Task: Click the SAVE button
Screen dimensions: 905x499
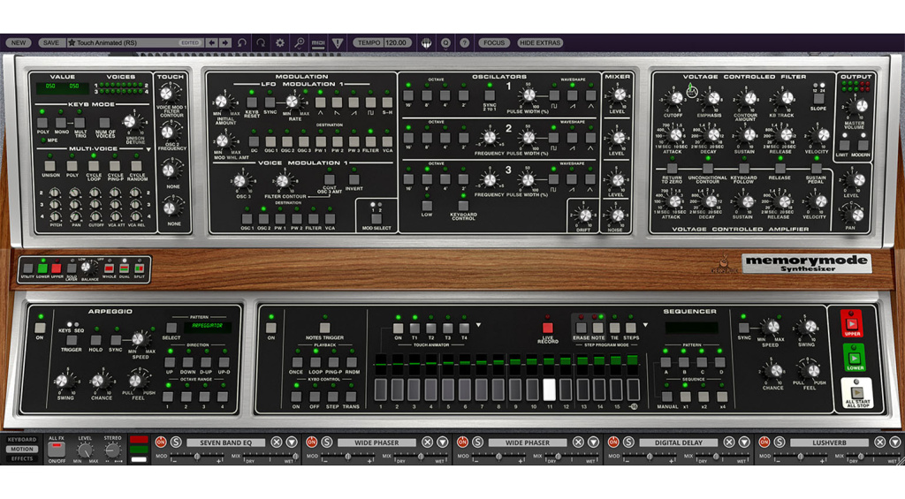Action: click(x=50, y=42)
